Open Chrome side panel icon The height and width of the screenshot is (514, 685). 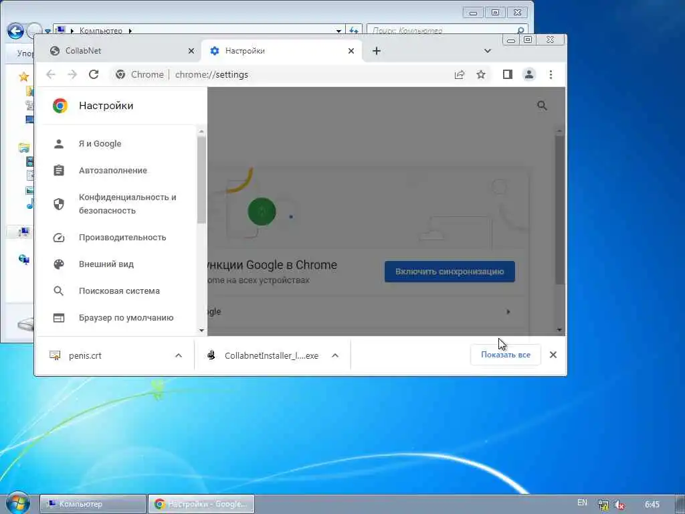(x=507, y=74)
